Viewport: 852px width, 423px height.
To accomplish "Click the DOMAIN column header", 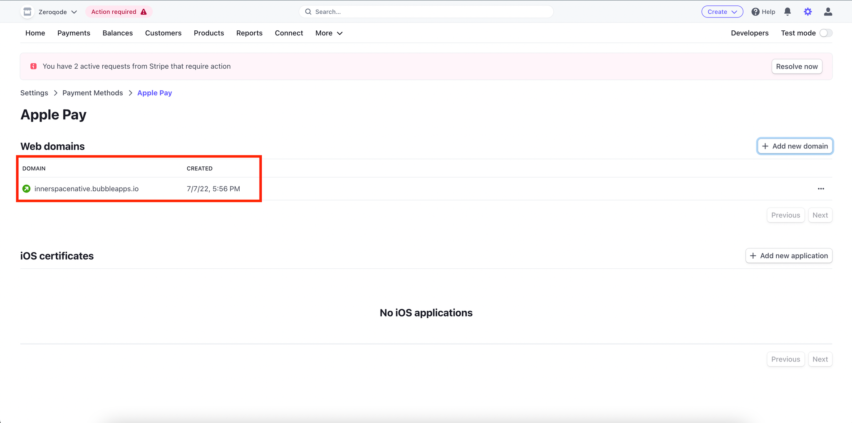I will point(34,168).
